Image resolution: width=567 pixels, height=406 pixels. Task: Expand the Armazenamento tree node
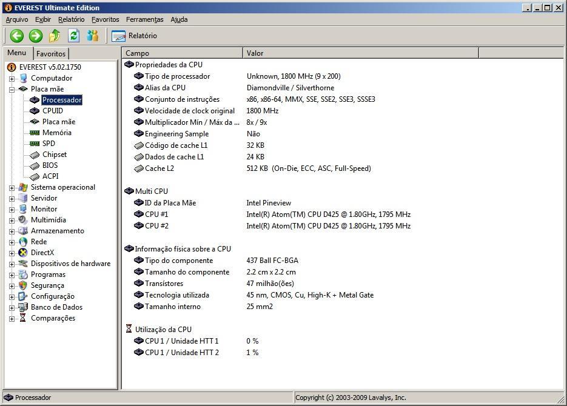12,231
